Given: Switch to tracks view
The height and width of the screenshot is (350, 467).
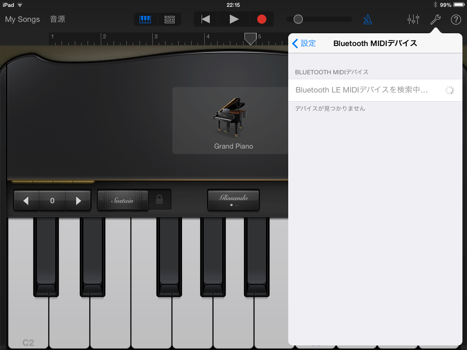Looking at the screenshot, I should [170, 20].
